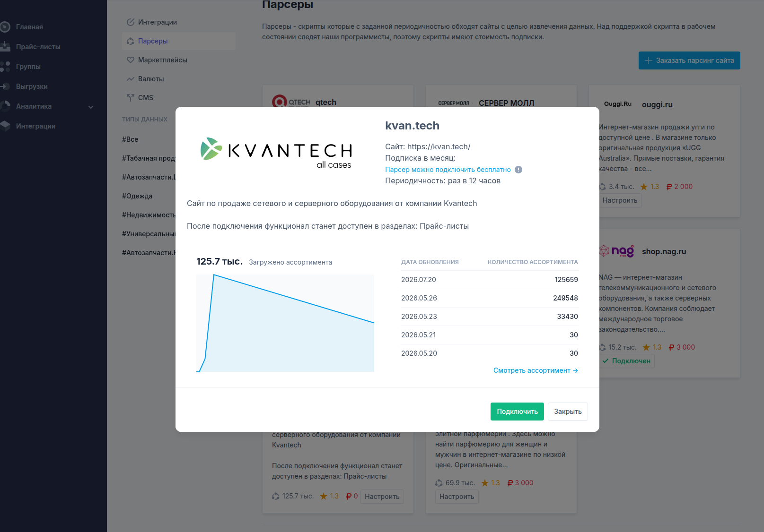The width and height of the screenshot is (764, 532).
Task: Open https://kvan.tech/ site link
Action: pos(439,147)
